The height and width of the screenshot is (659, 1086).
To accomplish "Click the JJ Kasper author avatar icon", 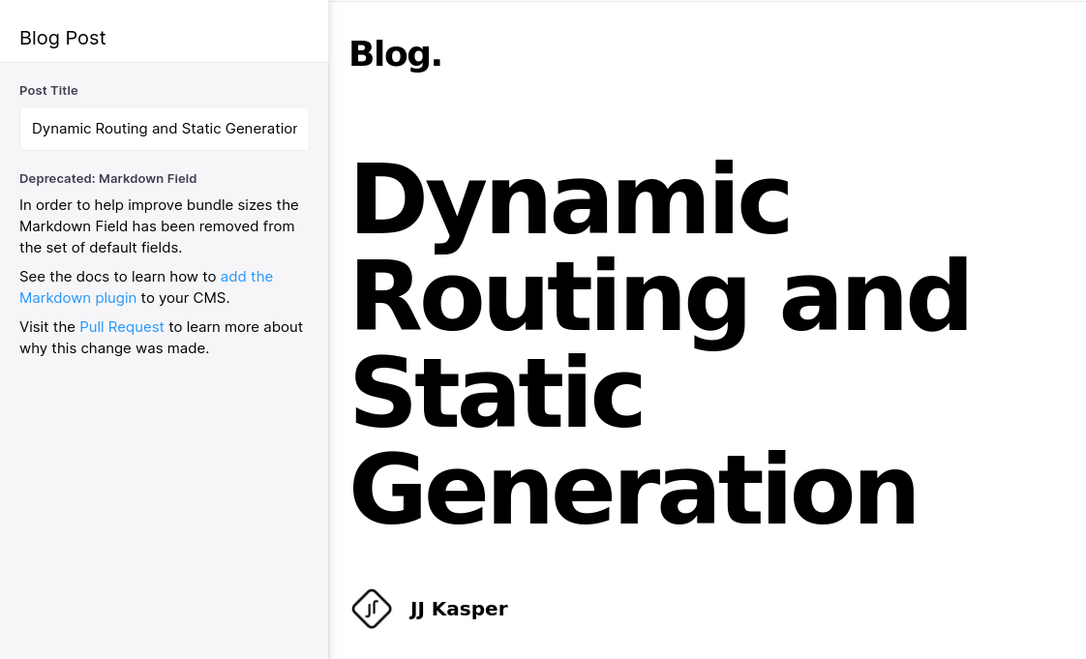I will [x=372, y=609].
